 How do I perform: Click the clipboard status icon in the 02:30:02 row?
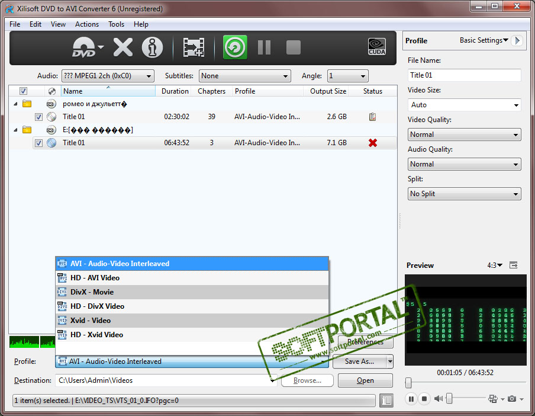373,117
